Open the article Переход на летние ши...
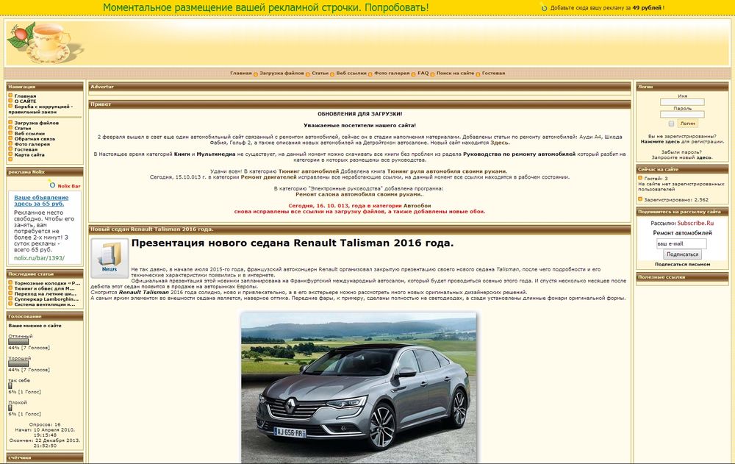The width and height of the screenshot is (735, 464). tap(46, 293)
